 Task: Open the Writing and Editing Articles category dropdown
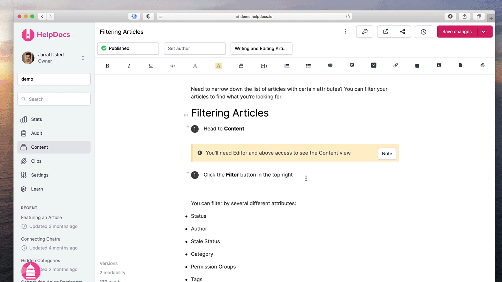pos(261,48)
